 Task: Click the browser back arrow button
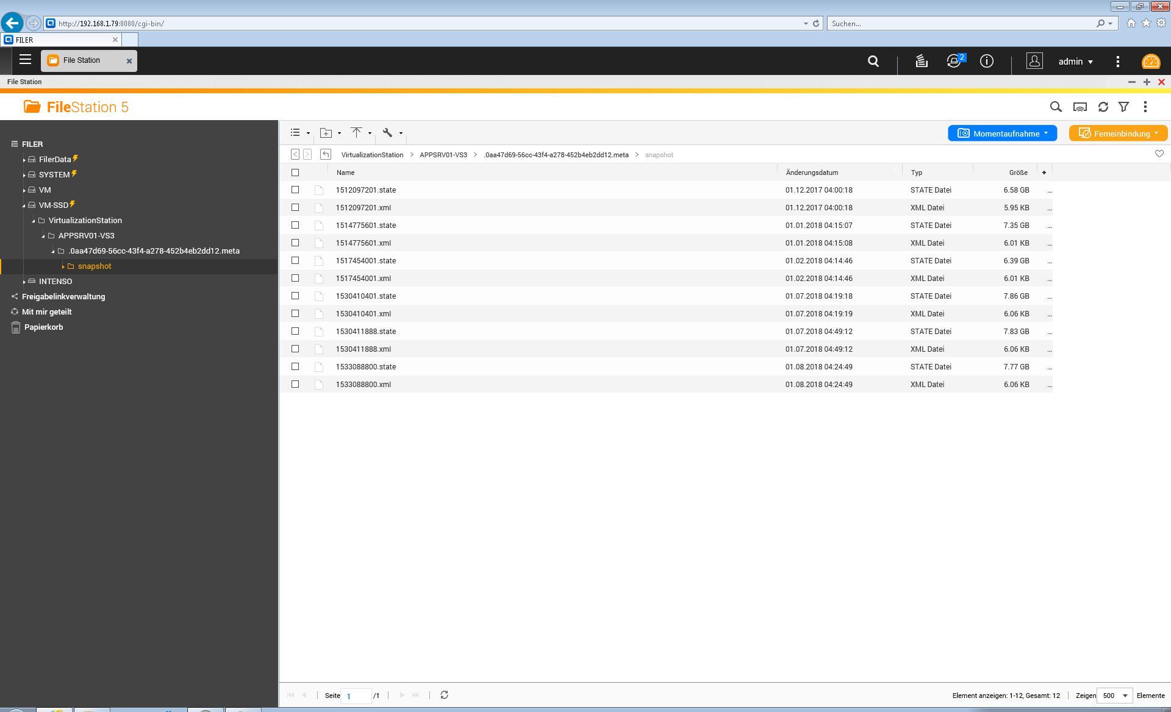[12, 23]
